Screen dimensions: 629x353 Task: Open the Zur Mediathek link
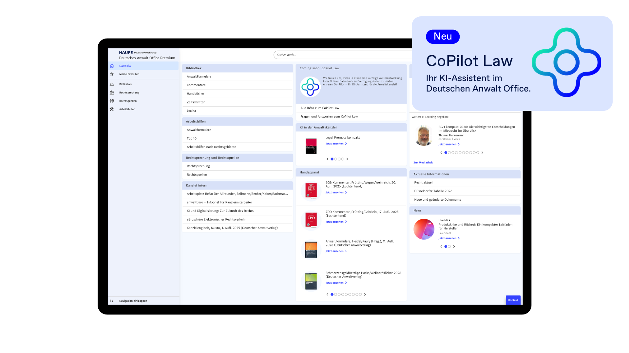[x=423, y=163]
